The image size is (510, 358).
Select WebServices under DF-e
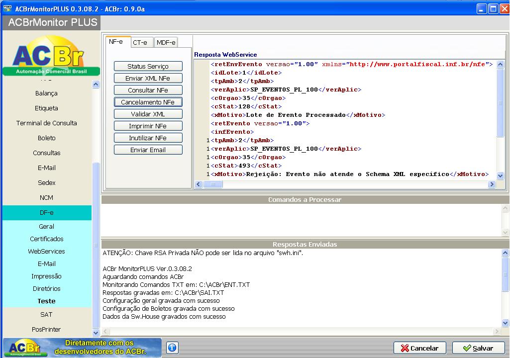pos(46,252)
